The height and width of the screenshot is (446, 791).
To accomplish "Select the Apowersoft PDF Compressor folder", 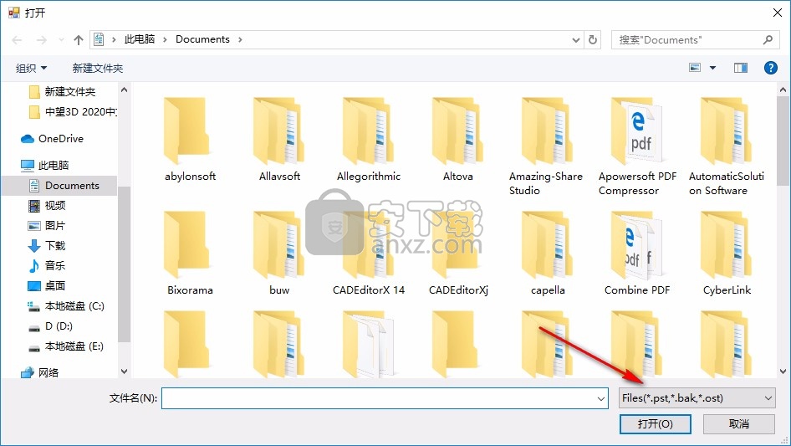I will click(637, 146).
